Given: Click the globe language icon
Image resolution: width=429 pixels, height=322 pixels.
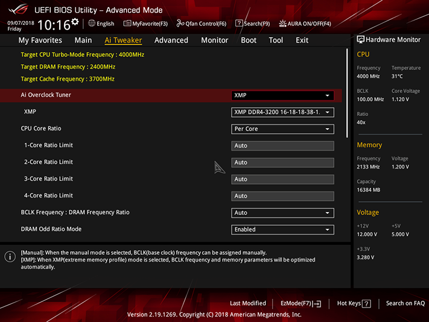Looking at the screenshot, I should coord(92,24).
